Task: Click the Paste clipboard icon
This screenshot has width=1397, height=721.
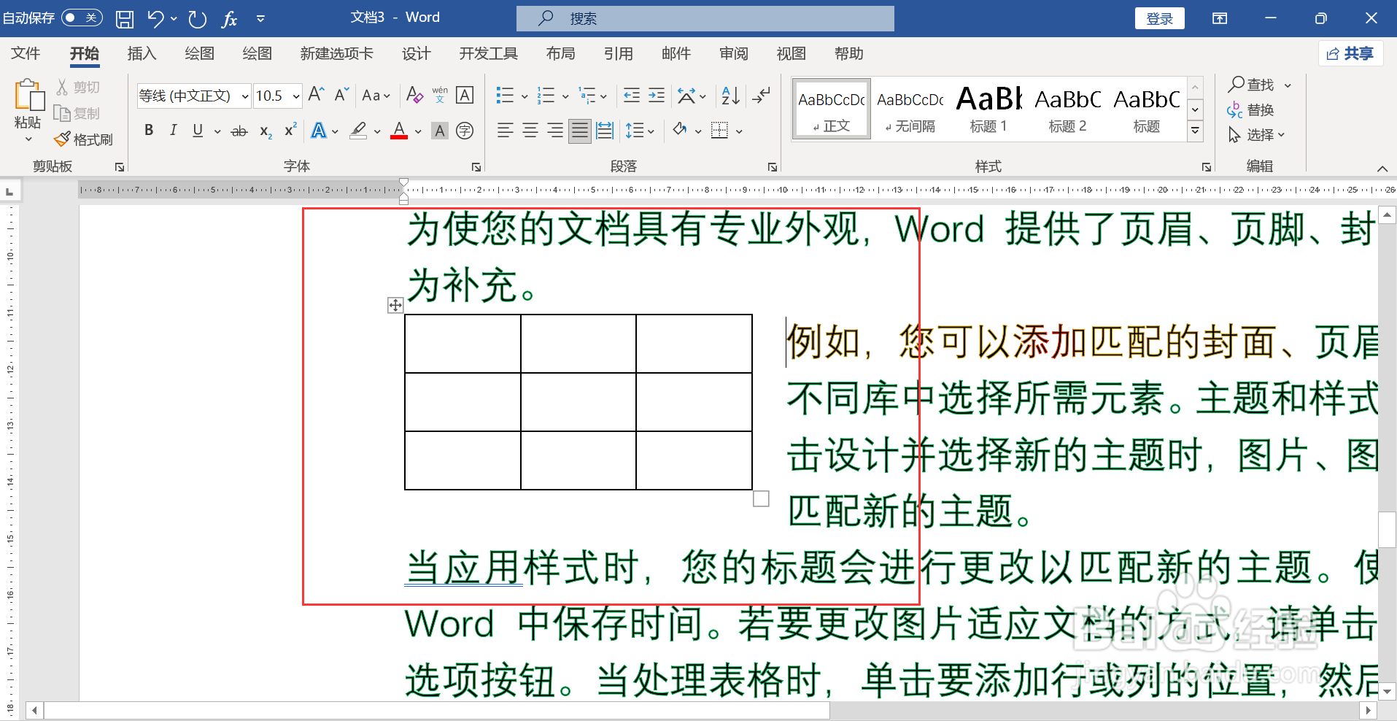Action: click(28, 96)
